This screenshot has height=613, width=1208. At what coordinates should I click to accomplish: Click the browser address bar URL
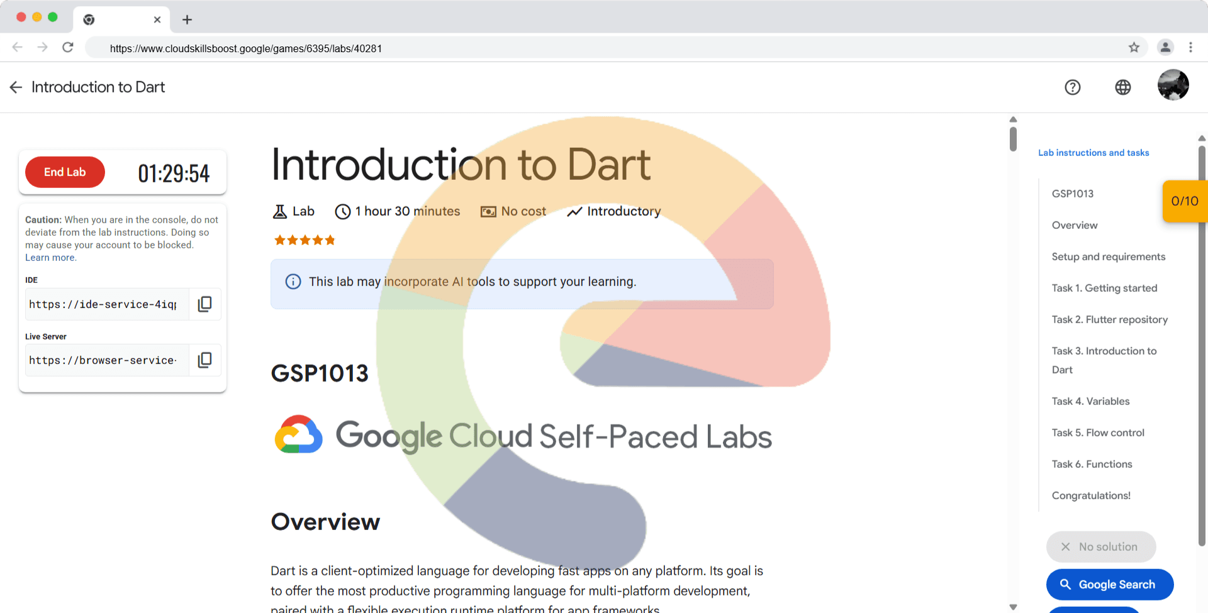(245, 48)
